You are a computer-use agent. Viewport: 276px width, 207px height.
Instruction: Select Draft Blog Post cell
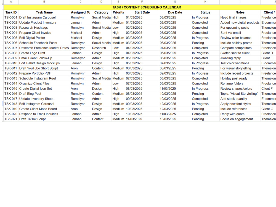pyautogui.click(x=44, y=94)
